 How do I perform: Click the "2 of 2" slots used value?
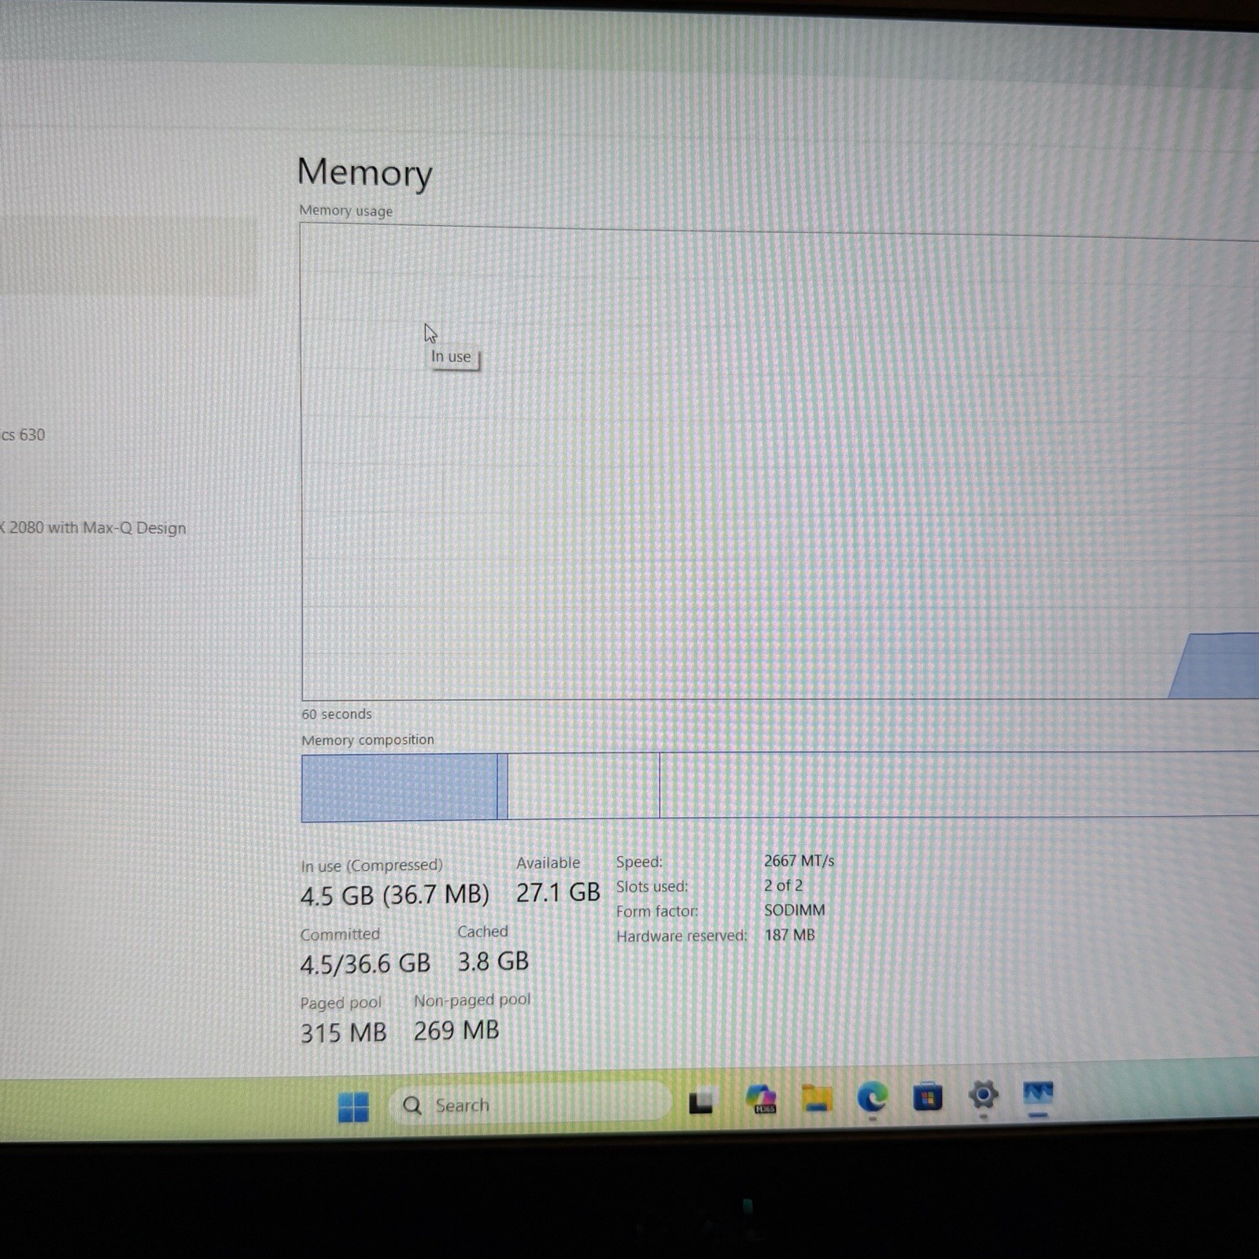783,885
